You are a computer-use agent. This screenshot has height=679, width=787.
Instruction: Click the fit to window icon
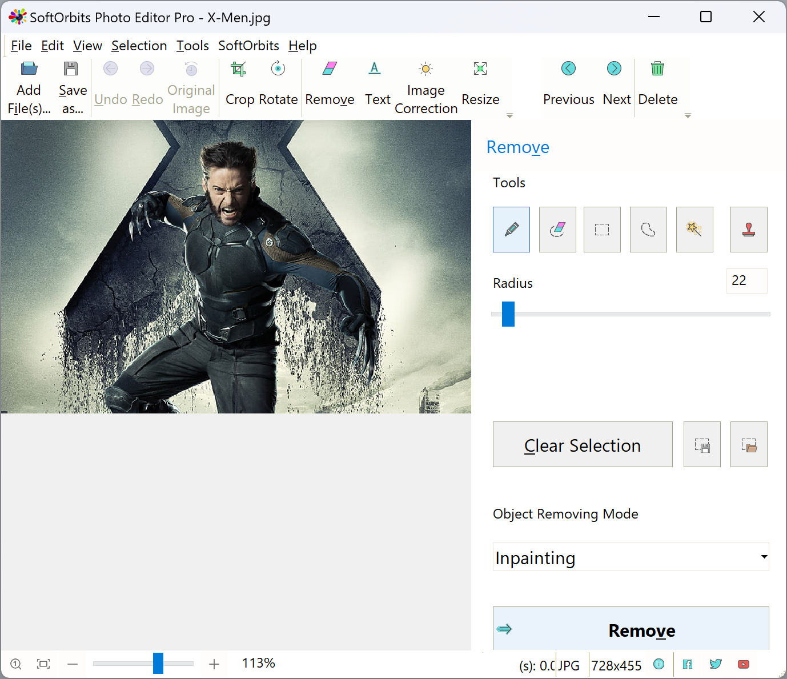click(x=43, y=664)
